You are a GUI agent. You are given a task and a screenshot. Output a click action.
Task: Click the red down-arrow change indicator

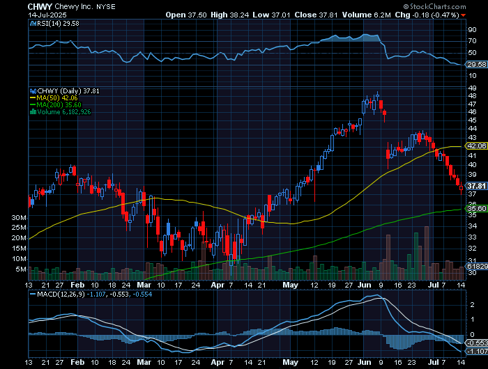464,15
